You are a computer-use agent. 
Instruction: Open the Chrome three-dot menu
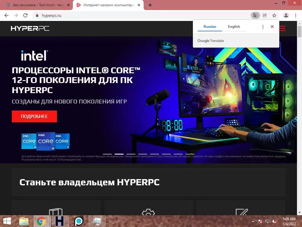coord(296,15)
